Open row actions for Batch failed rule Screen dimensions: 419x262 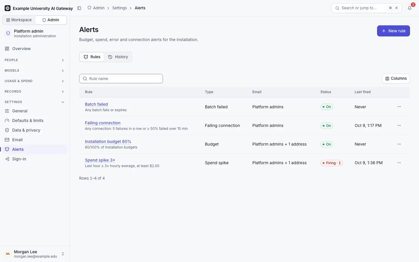click(399, 107)
